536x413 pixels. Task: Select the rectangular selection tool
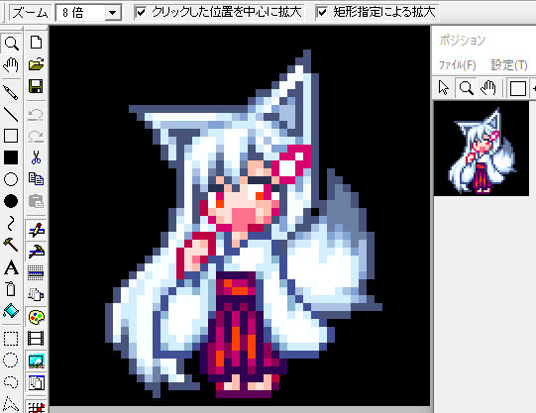point(11,339)
